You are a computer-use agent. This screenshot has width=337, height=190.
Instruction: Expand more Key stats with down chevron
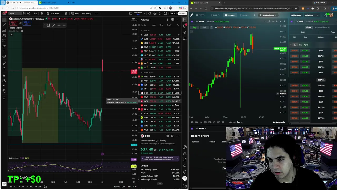click(x=159, y=184)
